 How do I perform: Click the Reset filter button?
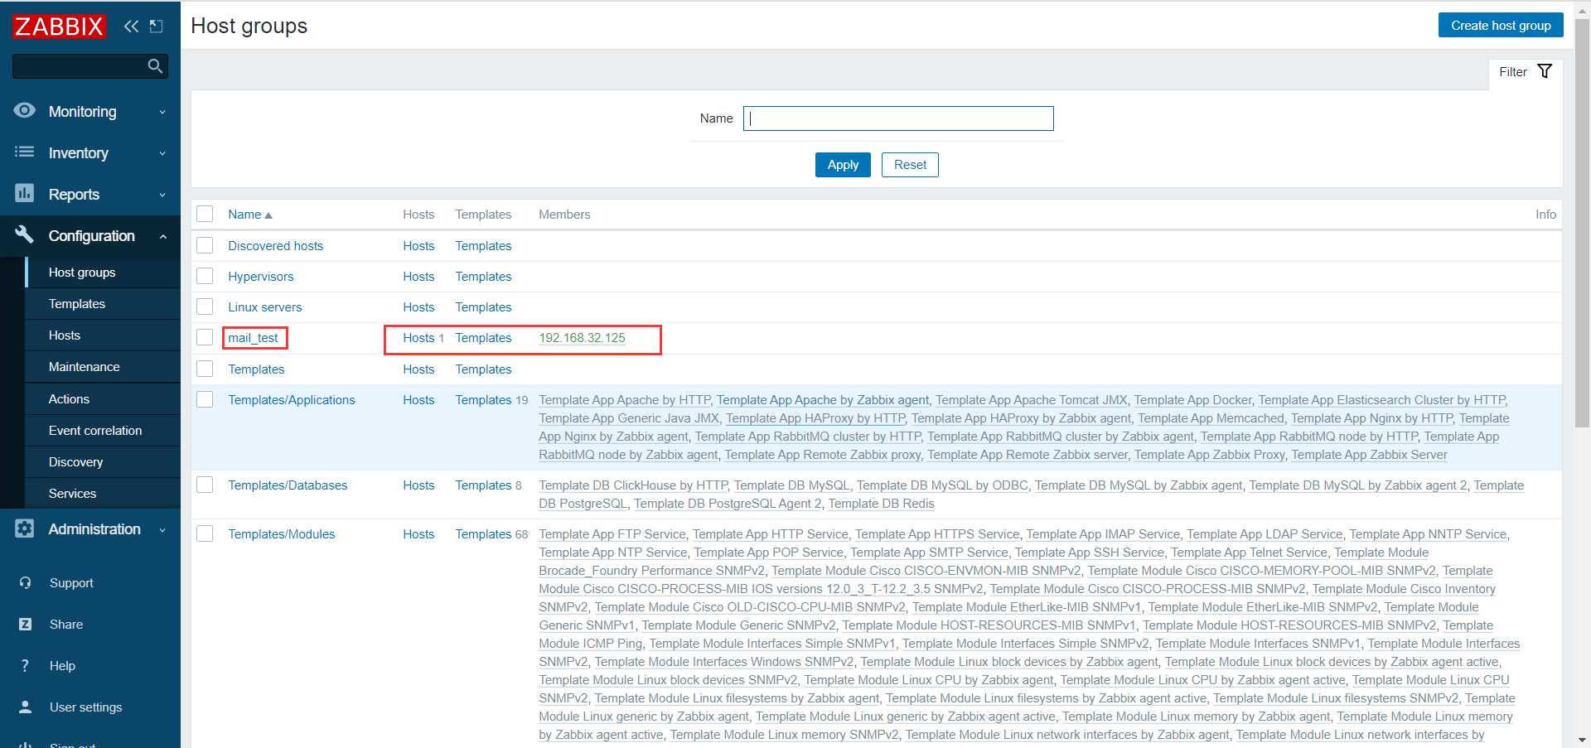[910, 165]
